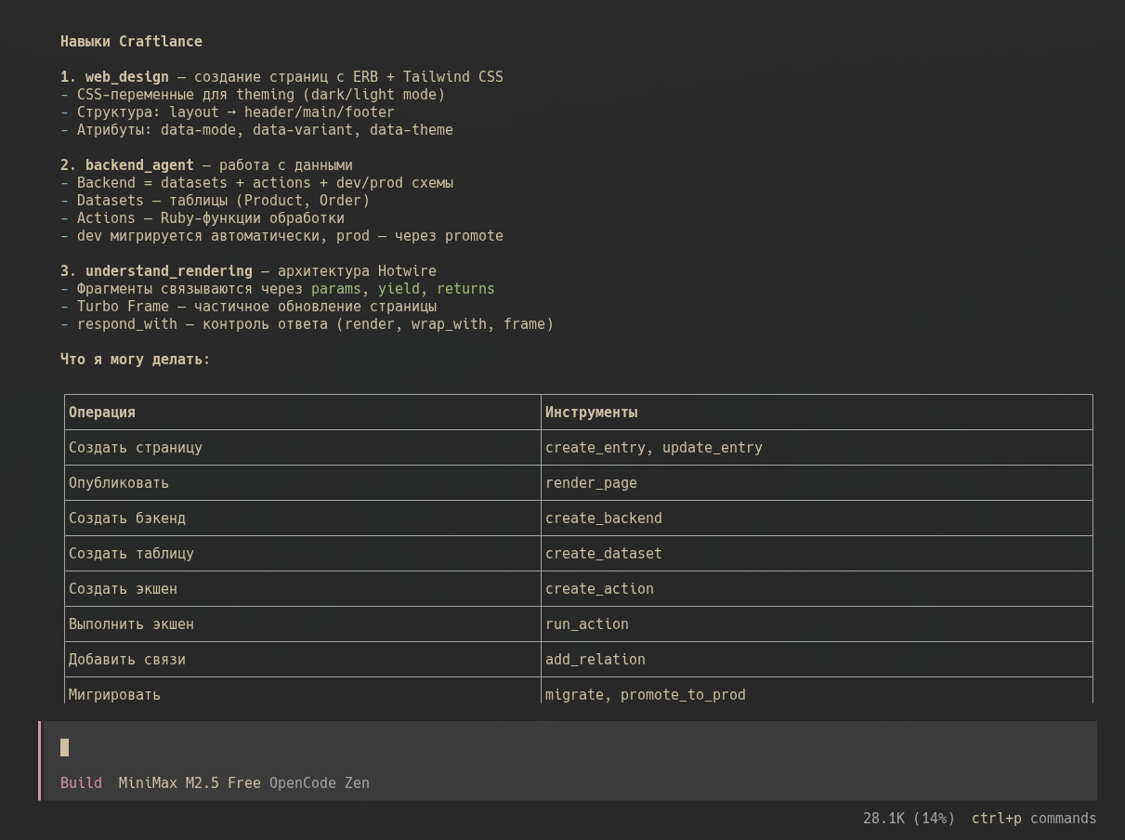Switch the Build agent mode label
Screen dimensions: 1125x840
[x=81, y=783]
